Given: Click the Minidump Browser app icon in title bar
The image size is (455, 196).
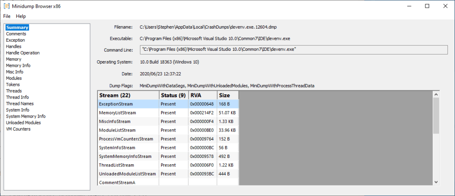Looking at the screenshot, I should tap(6, 6).
